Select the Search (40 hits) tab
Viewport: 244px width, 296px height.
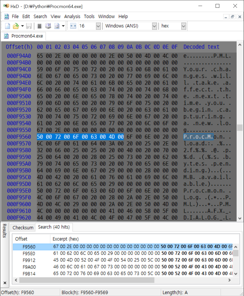[x=54, y=227]
